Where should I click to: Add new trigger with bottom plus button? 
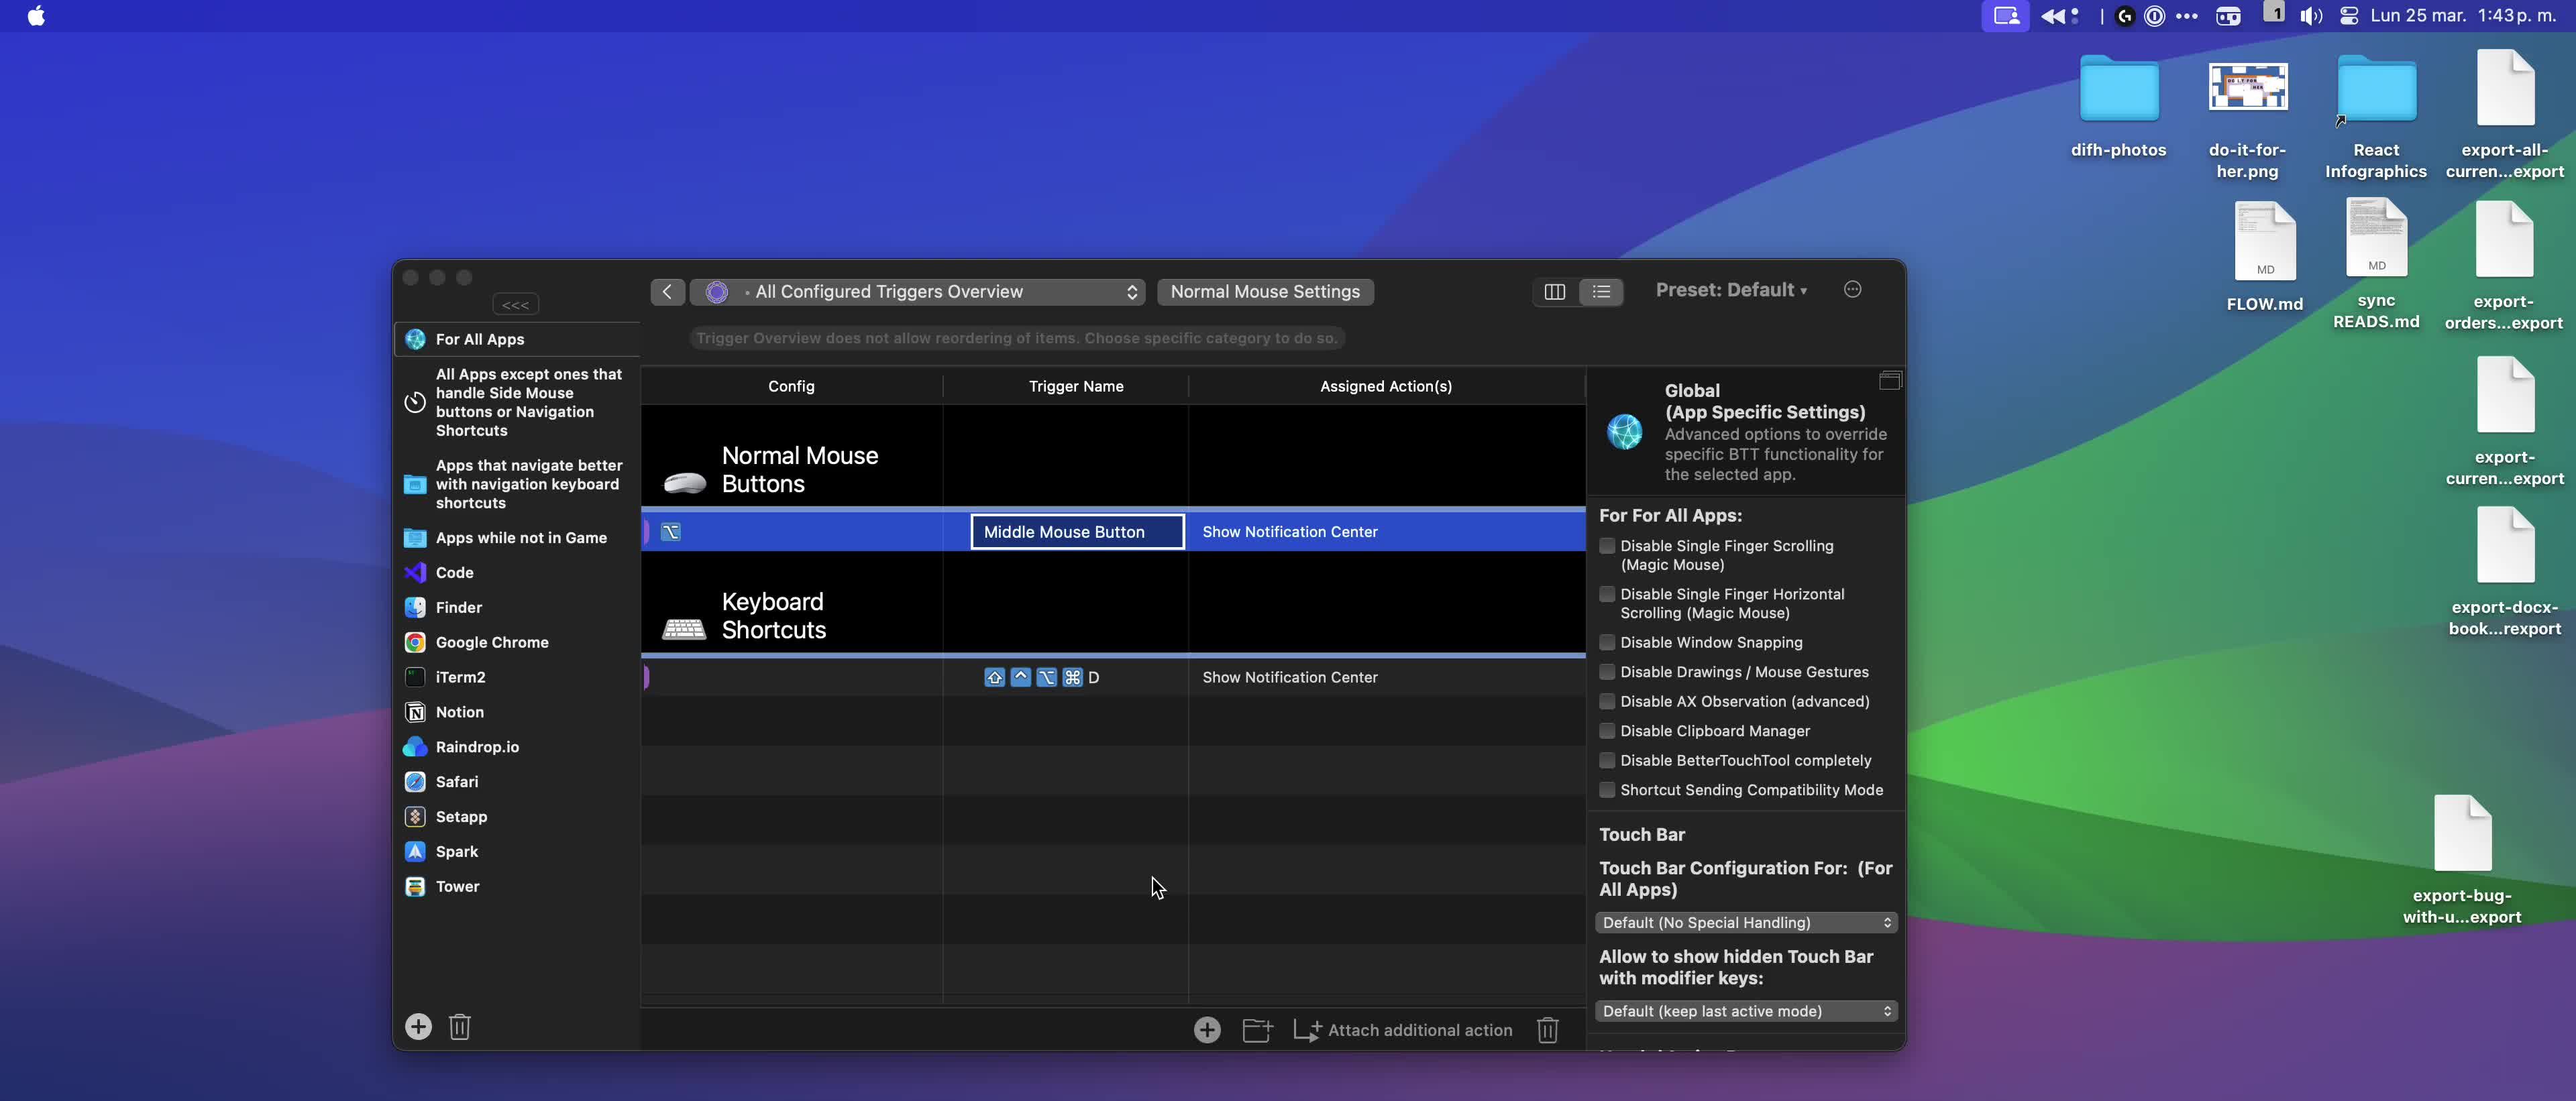(x=1207, y=1031)
